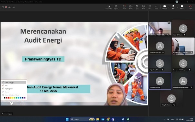This screenshot has height=122, width=195.
Task: Select Pen in the pen menu
Action: (x=14, y=86)
